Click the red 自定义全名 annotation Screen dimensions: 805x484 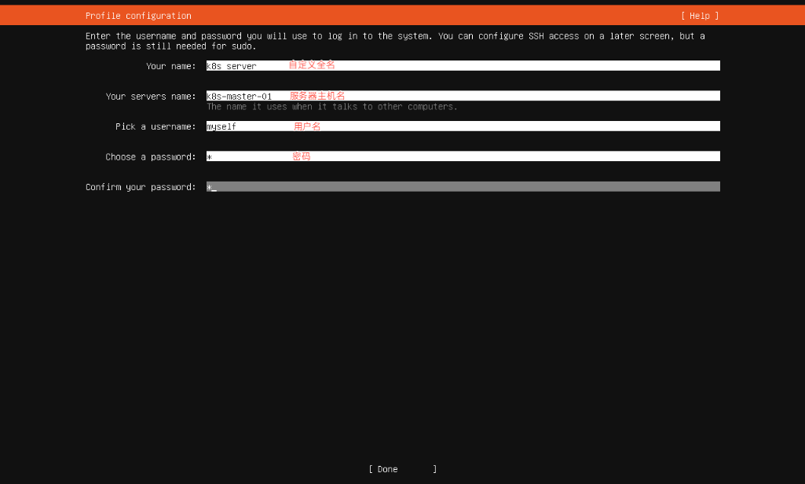tap(312, 65)
